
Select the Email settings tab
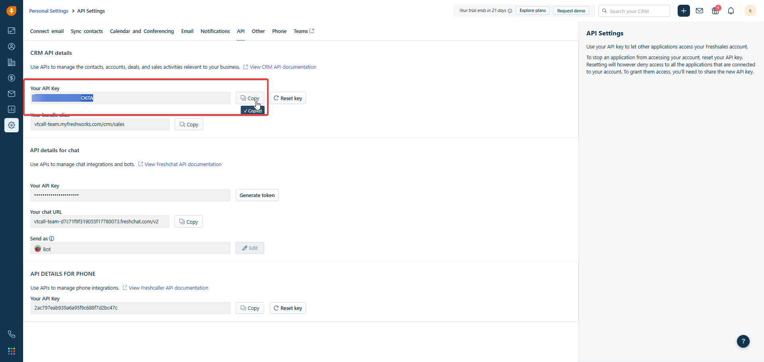coord(187,31)
